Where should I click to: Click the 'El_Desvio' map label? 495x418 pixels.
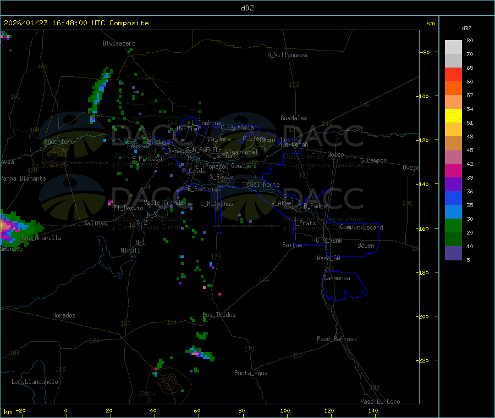click(x=129, y=208)
